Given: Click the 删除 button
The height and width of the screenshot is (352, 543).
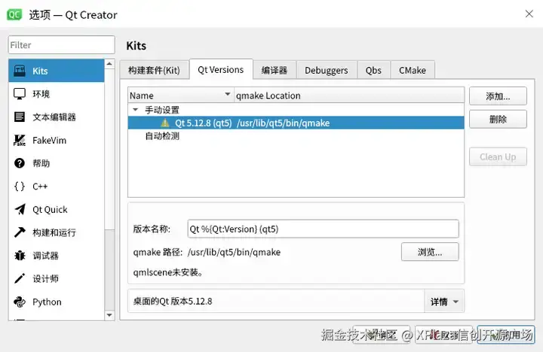Looking at the screenshot, I should click(x=498, y=119).
